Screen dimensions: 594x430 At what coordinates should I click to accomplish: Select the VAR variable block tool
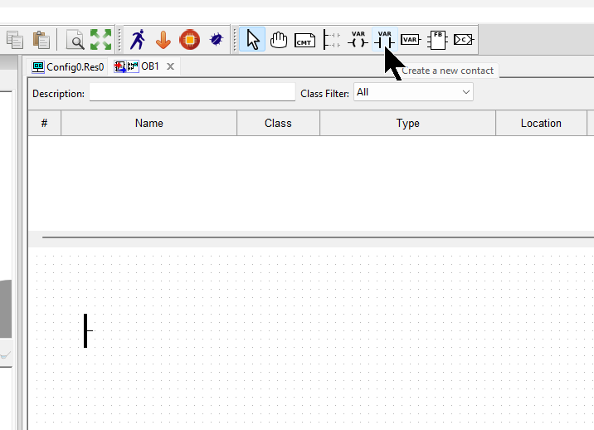[x=410, y=39]
